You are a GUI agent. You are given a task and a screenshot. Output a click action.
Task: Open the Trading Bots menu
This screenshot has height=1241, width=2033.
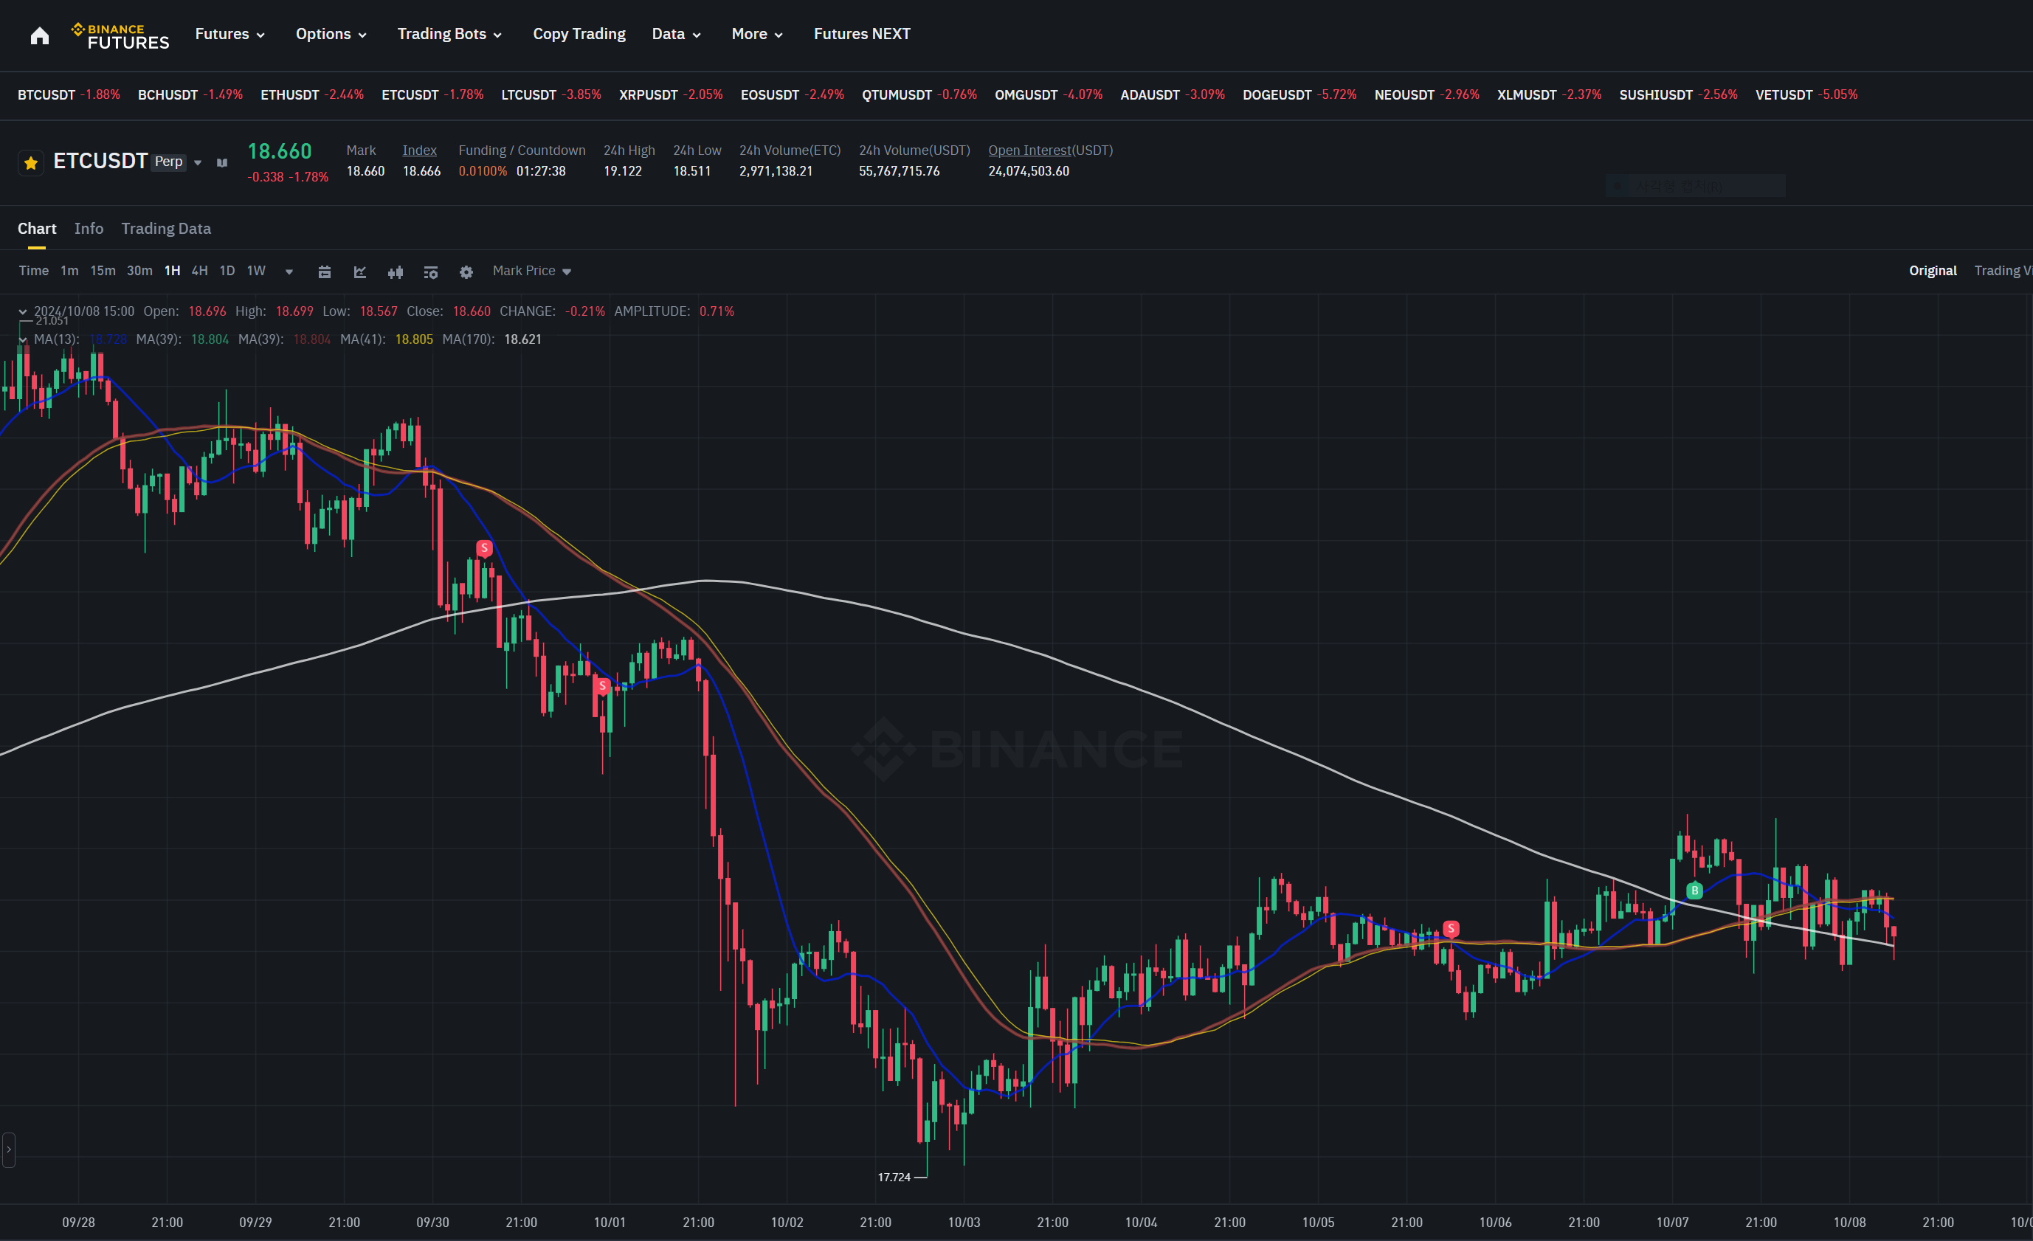pos(449,34)
